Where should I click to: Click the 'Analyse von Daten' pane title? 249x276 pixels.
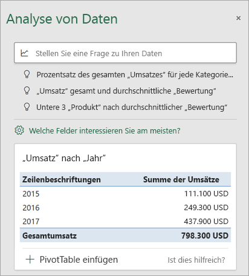tap(62, 19)
